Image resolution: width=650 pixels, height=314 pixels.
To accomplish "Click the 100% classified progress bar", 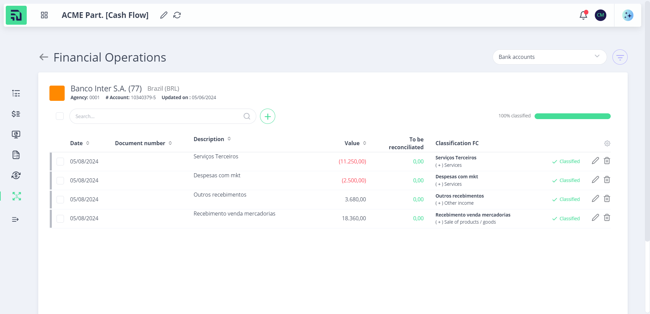I will point(572,116).
